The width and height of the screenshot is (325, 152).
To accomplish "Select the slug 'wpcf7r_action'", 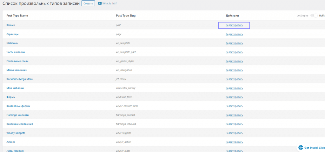I will [x=123, y=142].
